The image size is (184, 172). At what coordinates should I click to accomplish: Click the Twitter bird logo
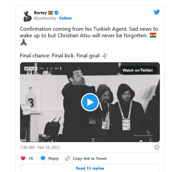pyautogui.click(x=157, y=12)
